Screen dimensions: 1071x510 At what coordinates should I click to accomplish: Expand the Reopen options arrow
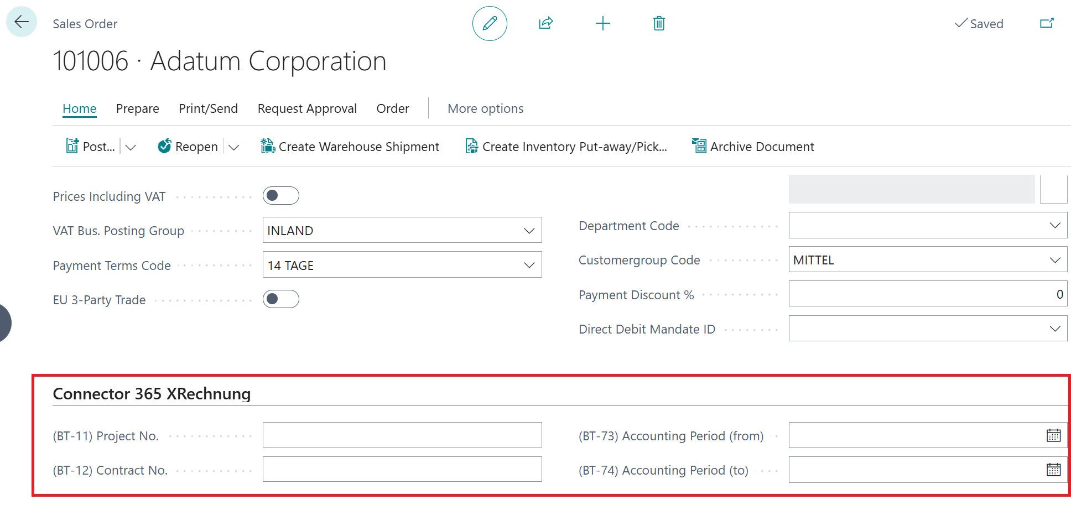point(233,147)
